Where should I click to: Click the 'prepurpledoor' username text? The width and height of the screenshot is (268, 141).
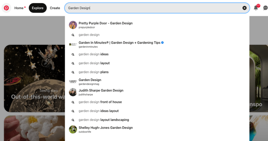[x=87, y=27]
